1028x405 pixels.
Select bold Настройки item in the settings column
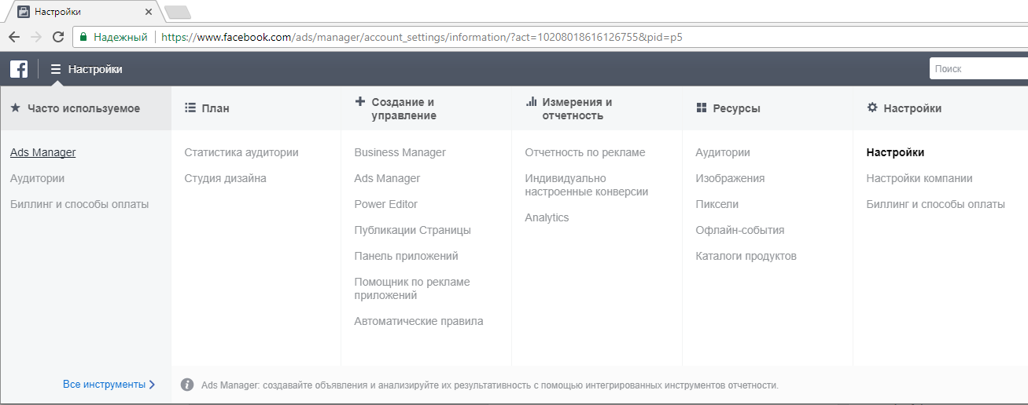tap(895, 152)
